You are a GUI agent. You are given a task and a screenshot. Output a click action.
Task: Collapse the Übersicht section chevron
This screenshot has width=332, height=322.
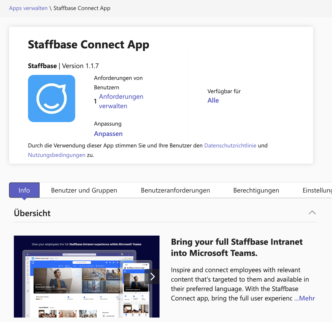click(312, 213)
